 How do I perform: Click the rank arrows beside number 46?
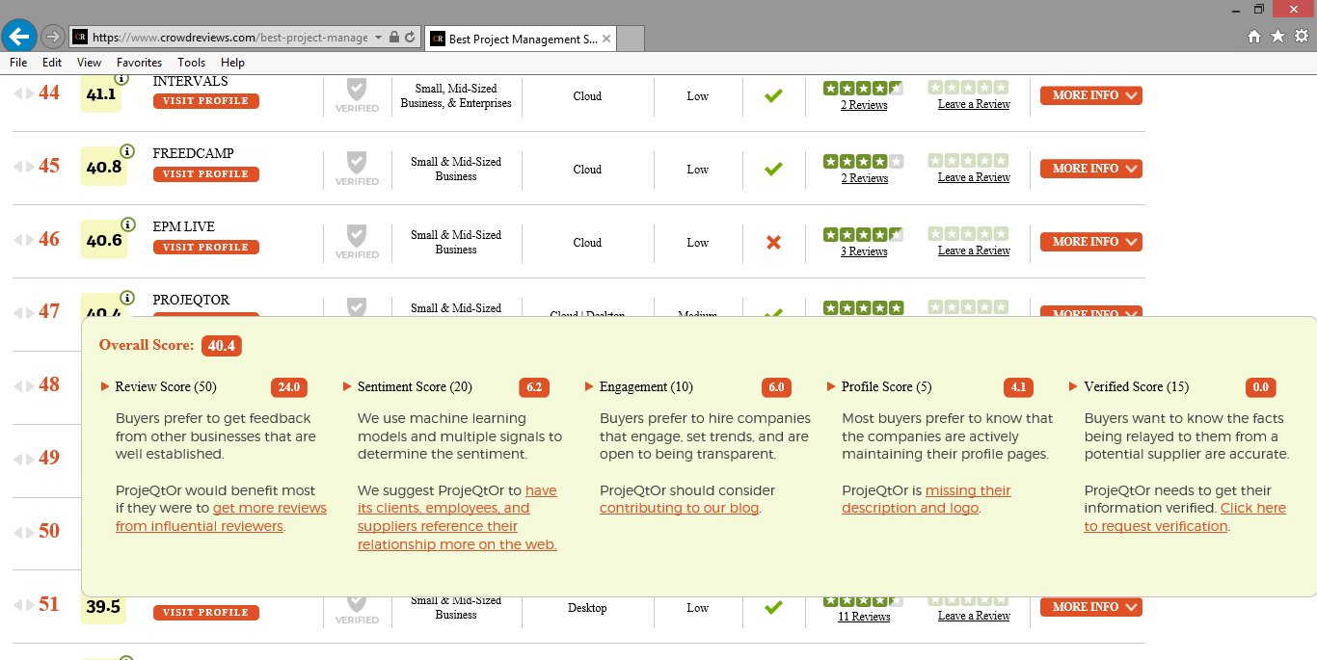tap(22, 239)
